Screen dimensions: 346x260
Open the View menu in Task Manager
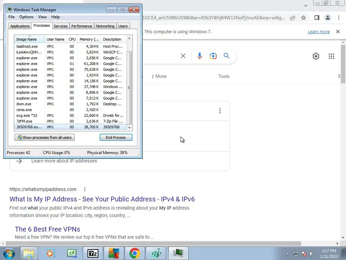[x=42, y=17]
